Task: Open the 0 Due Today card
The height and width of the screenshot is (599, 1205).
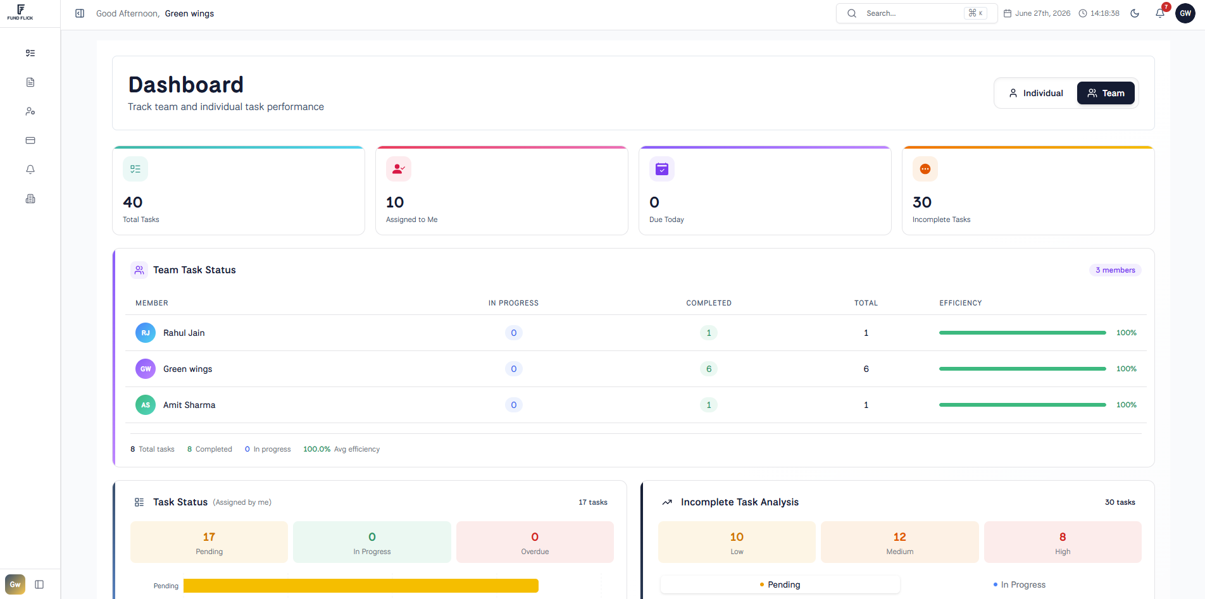Action: 765,190
